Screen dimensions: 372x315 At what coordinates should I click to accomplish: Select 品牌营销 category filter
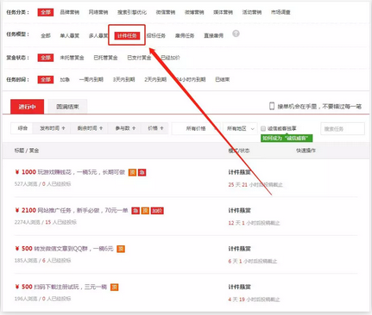tap(69, 12)
